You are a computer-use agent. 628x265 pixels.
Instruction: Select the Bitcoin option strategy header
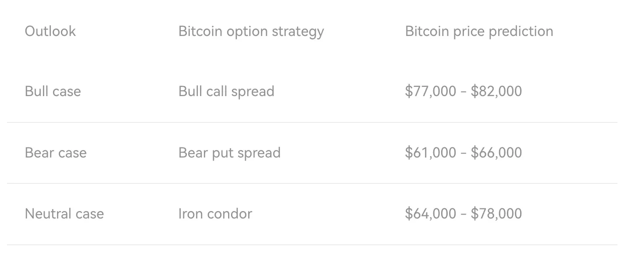[251, 32]
